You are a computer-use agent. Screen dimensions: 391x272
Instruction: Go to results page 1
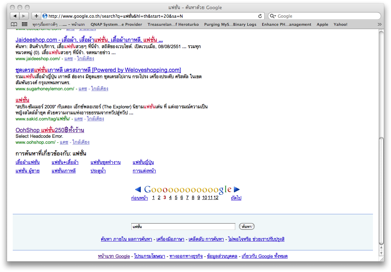coord(153,198)
